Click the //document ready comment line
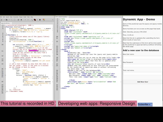Image resolution: width=163 pixels, height=122 pixels. (x=16, y=91)
